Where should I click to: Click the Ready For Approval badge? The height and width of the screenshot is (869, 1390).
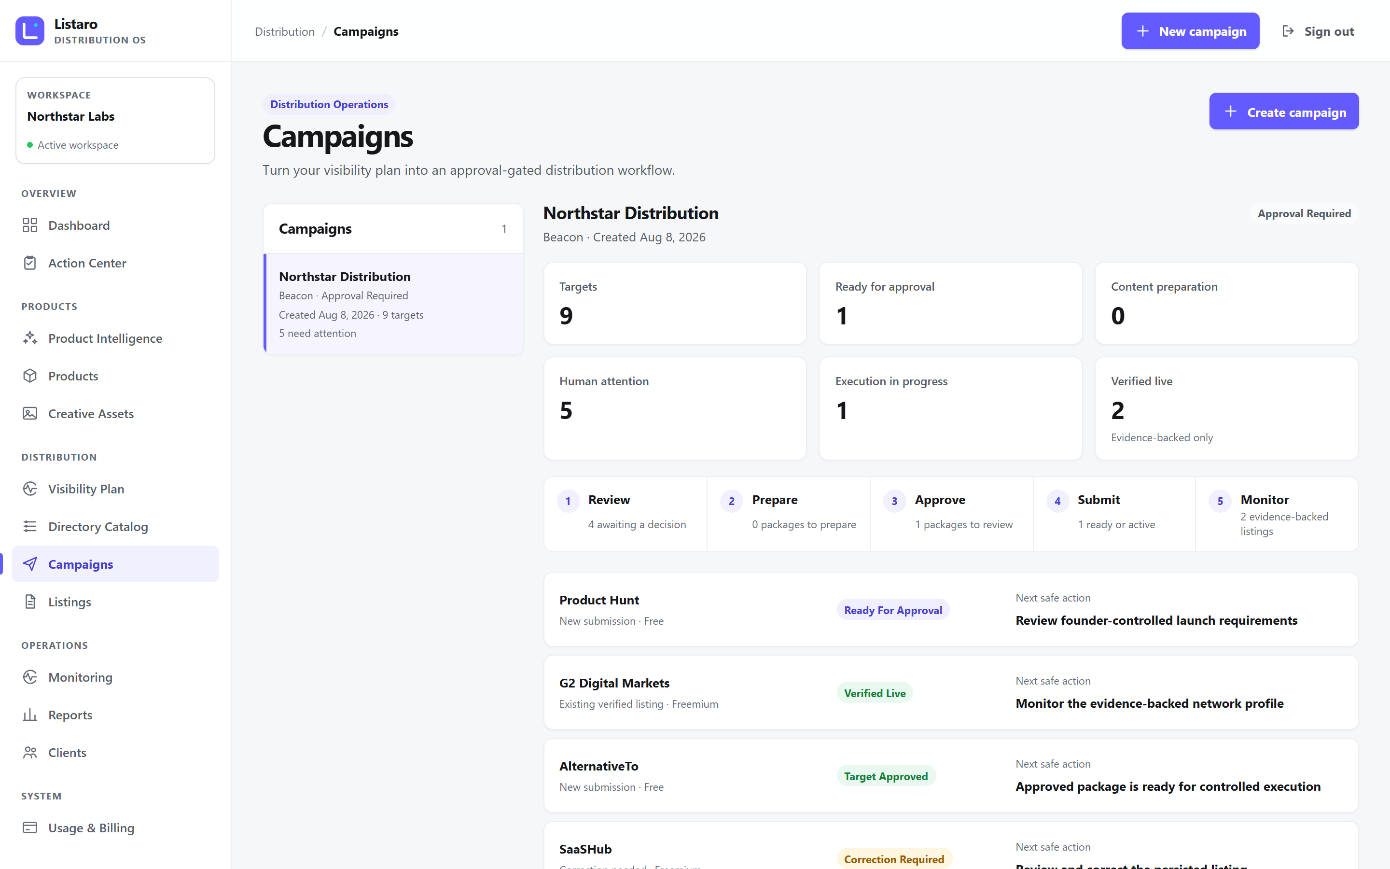pyautogui.click(x=892, y=610)
